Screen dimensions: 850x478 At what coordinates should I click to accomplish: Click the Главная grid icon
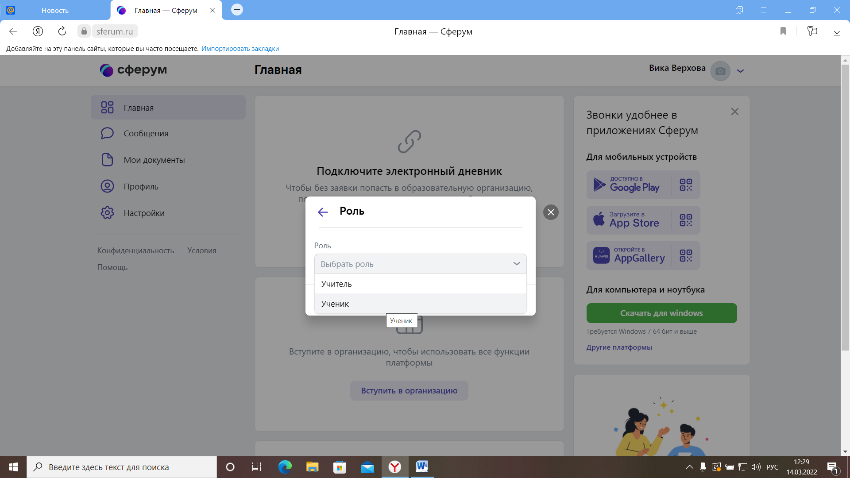pos(107,108)
